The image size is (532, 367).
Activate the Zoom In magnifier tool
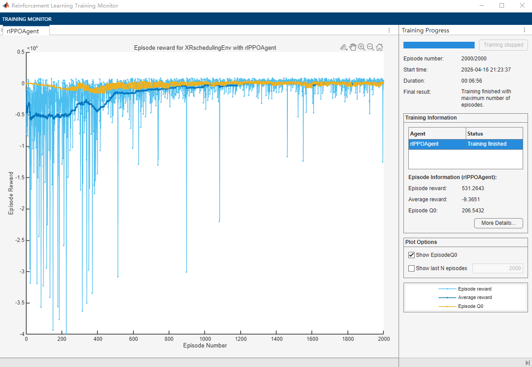(x=362, y=47)
